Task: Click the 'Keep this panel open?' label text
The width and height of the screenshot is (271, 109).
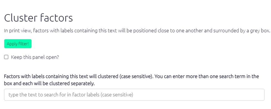Action: [x=35, y=57]
